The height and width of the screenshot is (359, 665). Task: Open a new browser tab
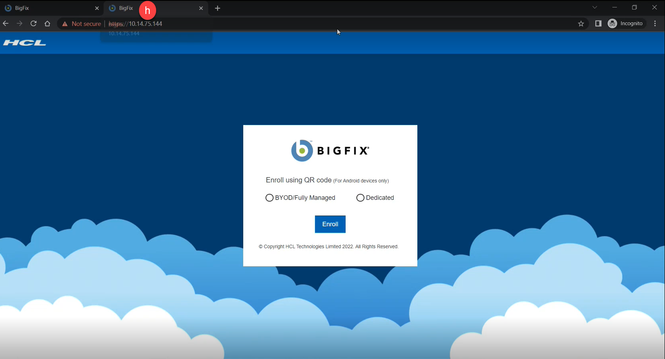pos(217,8)
